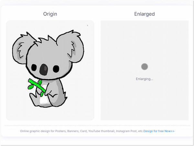Click the green bamboo stalk the koala holds
Viewport: 194px width, 146px height.
(36, 85)
